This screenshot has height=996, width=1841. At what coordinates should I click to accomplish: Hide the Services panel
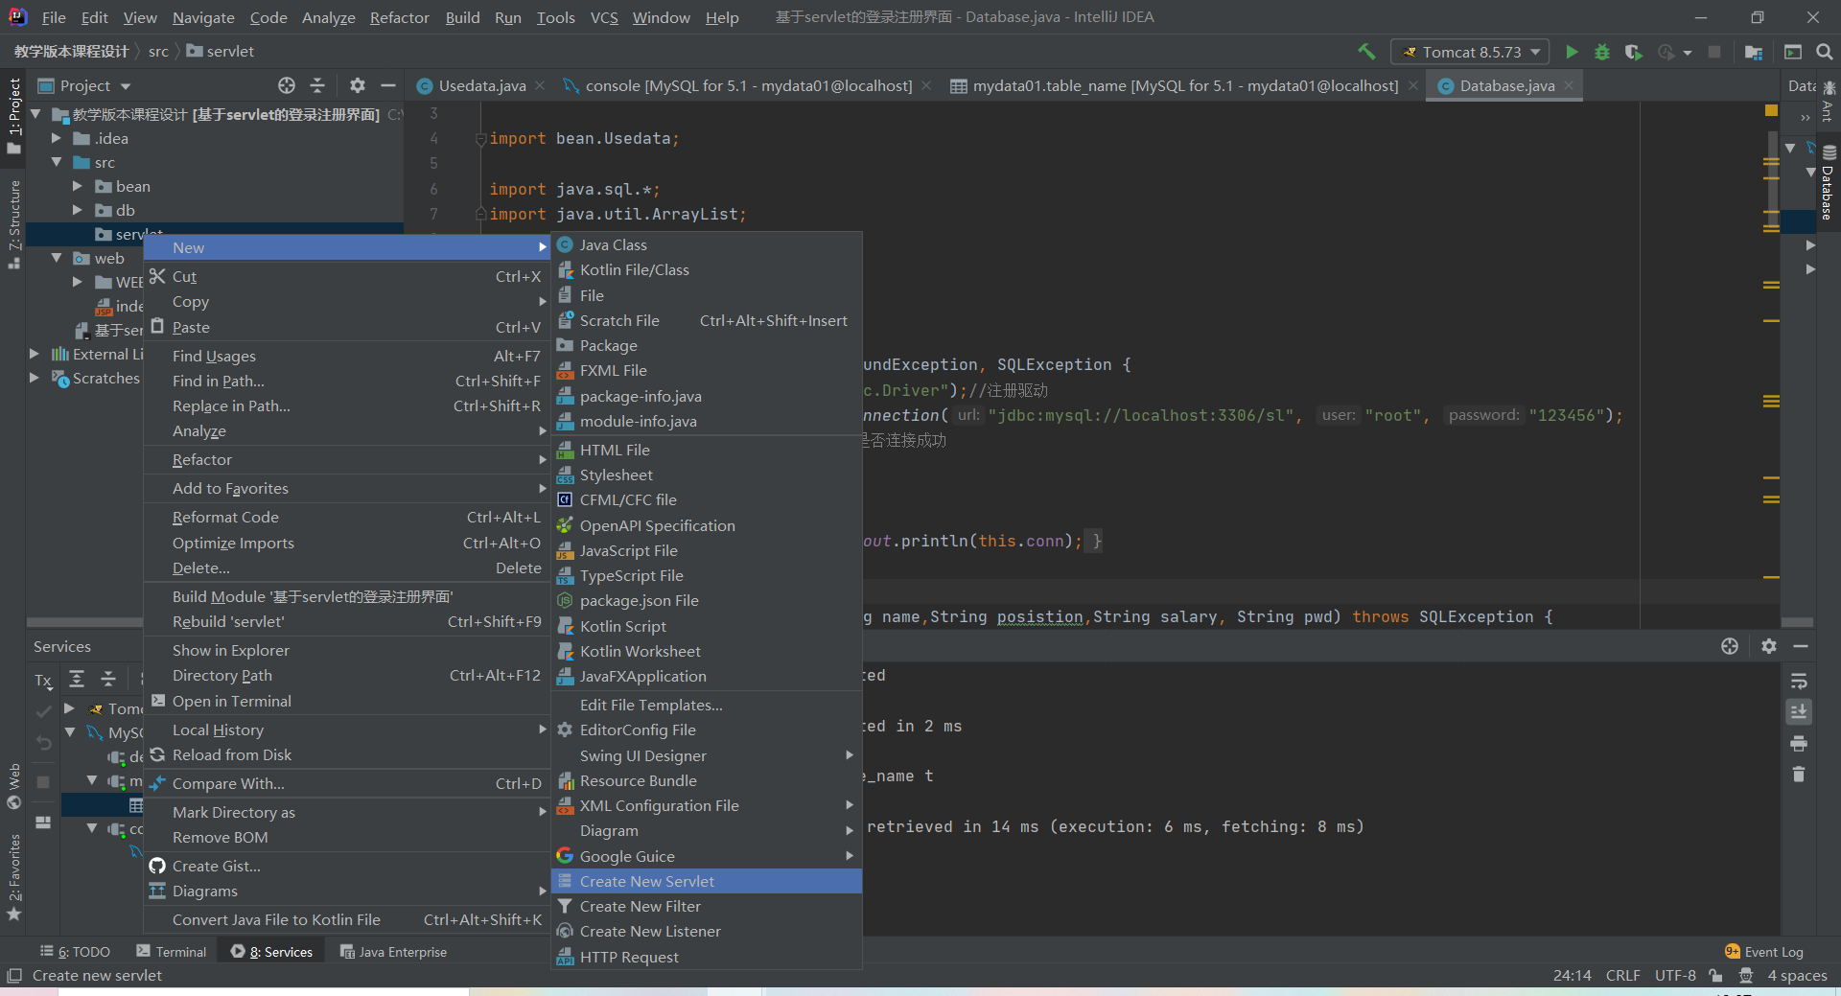(1801, 646)
